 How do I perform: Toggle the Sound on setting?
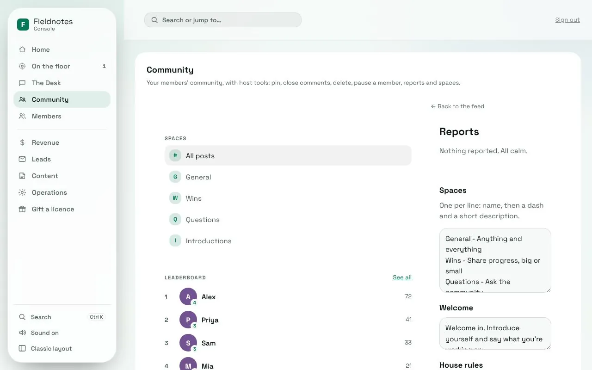pos(62,333)
